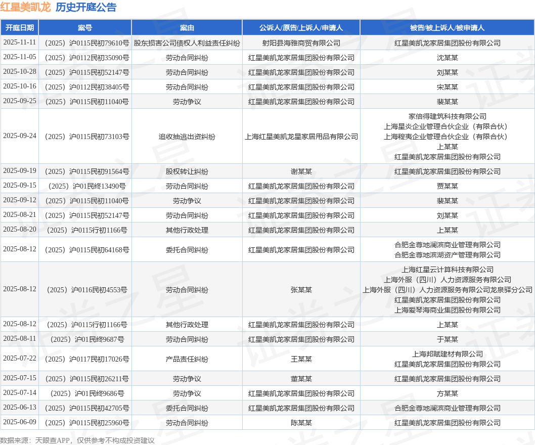Click defendant 于某某

[448, 339]
